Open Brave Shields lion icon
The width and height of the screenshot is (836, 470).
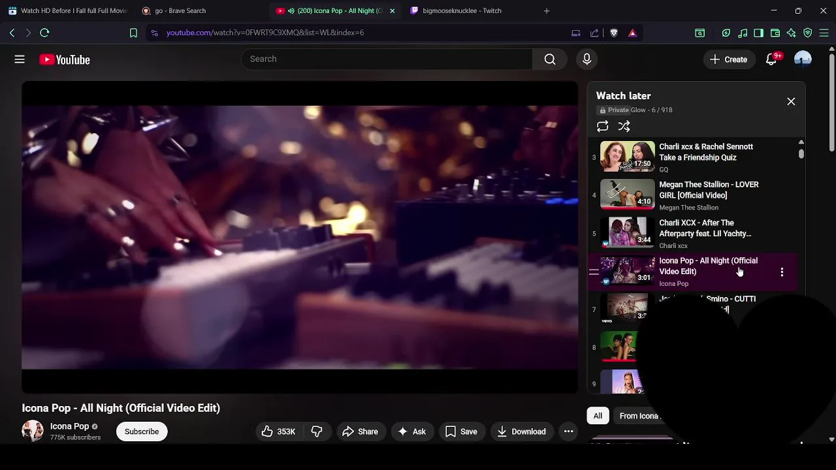point(614,33)
